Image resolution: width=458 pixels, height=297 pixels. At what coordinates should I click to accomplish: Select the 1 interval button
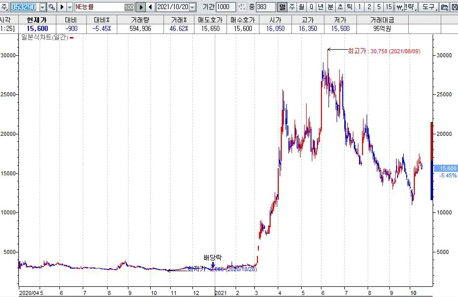[359, 7]
